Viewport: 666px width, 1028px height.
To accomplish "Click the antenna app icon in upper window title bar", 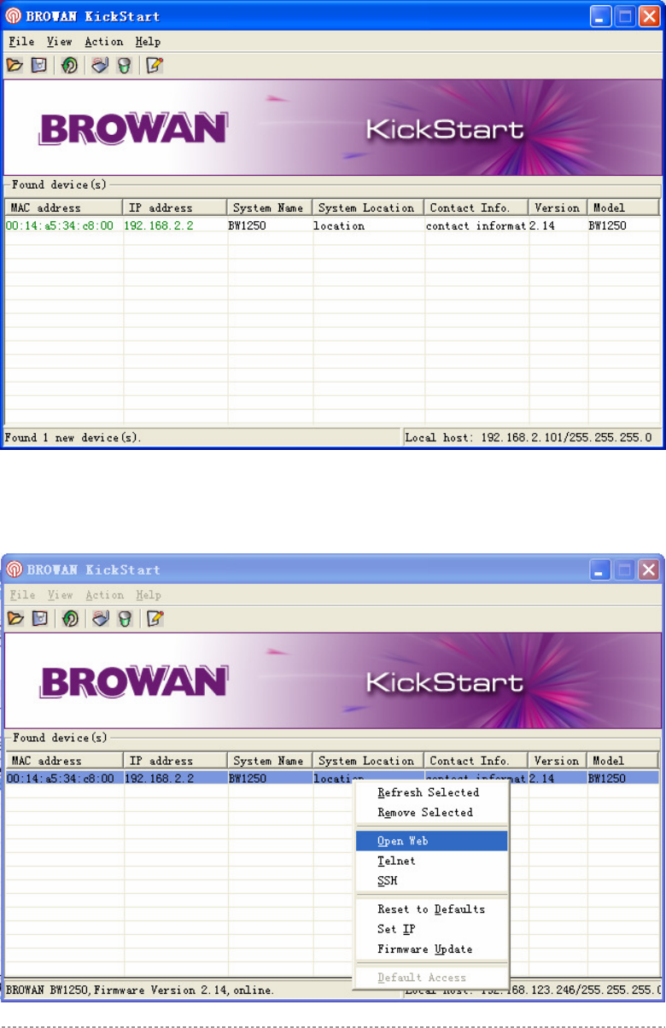I will (x=14, y=16).
